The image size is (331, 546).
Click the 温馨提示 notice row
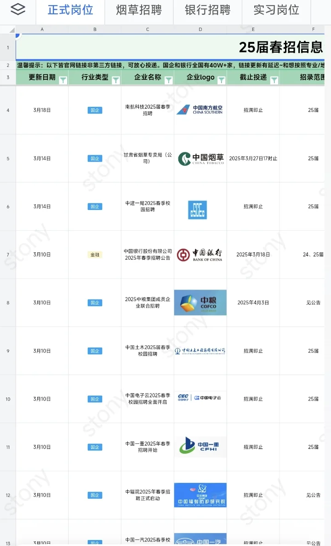tap(171, 65)
